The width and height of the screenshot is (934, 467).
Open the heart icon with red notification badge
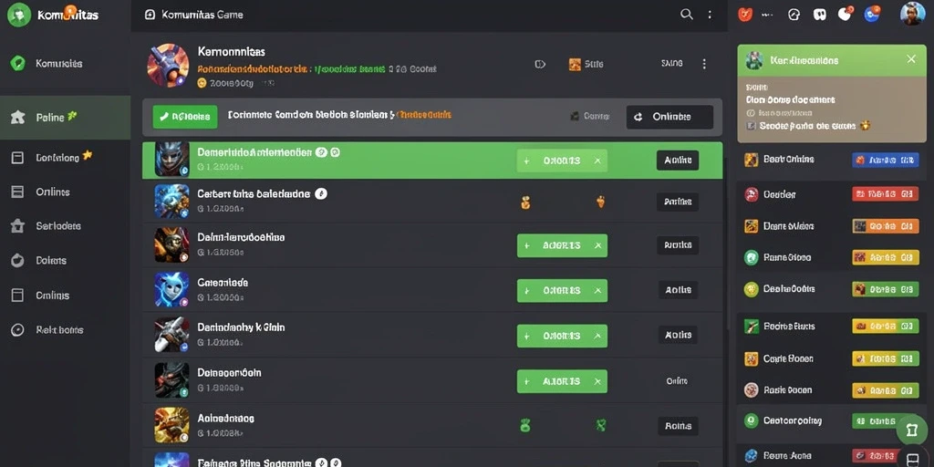click(x=846, y=14)
